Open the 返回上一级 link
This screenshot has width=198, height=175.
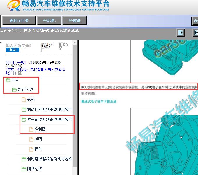coord(16,62)
